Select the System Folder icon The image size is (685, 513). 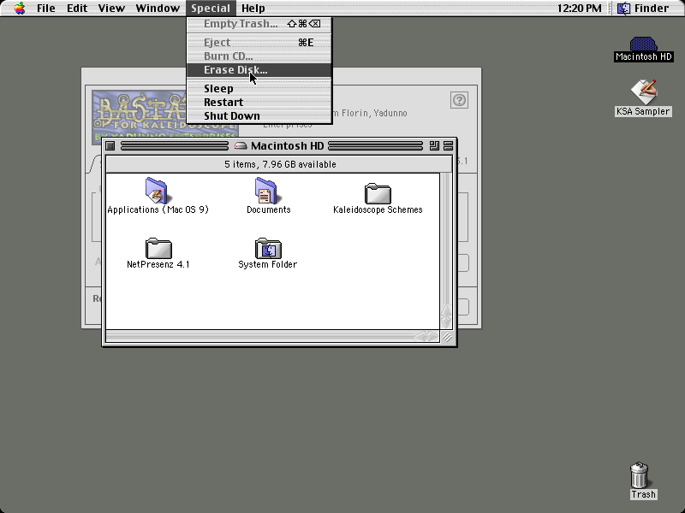pos(268,253)
